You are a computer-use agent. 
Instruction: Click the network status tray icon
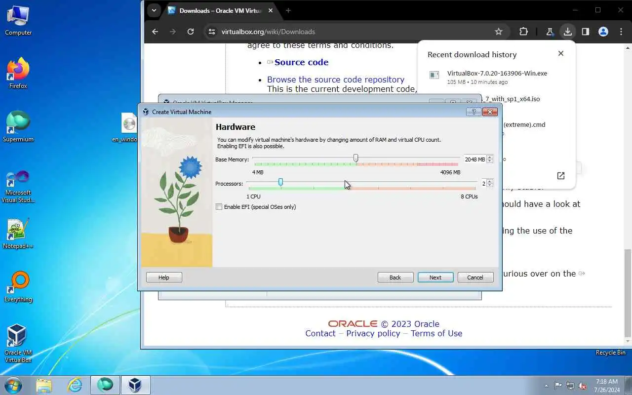pos(570,386)
